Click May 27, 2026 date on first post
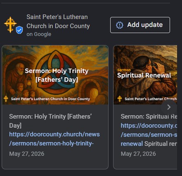The image size is (182, 176). 27,154
